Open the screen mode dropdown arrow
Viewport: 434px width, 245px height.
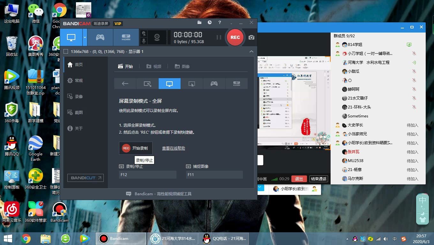[x=85, y=37]
